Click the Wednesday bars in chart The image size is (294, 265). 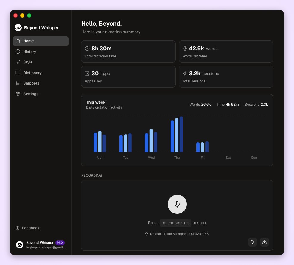[151, 141]
